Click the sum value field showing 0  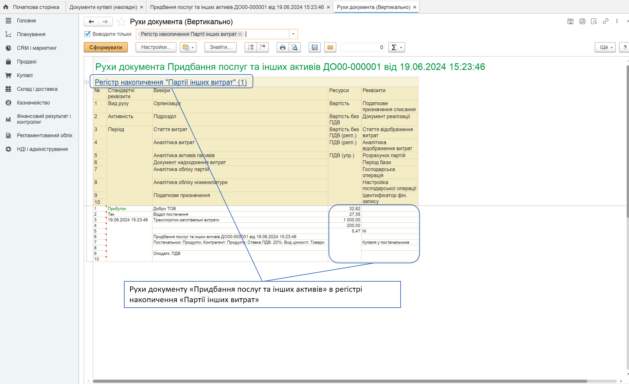click(362, 47)
